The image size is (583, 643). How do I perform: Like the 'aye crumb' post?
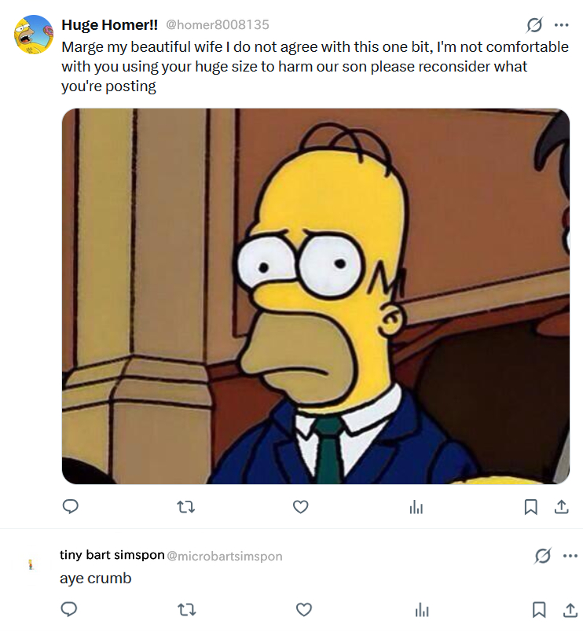coord(303,609)
